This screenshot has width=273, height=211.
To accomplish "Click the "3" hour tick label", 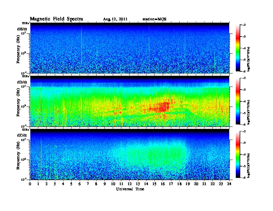I will point(55,184).
